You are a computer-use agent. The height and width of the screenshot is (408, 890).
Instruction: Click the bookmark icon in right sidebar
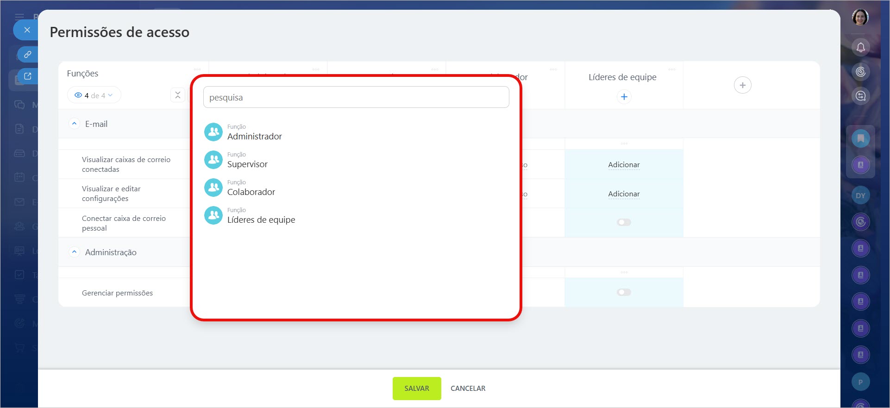click(860, 138)
